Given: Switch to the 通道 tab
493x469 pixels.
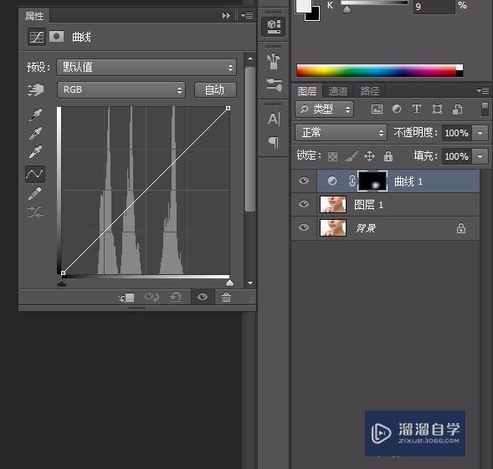Looking at the screenshot, I should tap(338, 91).
